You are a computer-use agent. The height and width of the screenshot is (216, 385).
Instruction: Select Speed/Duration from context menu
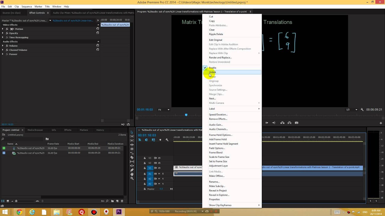click(232, 115)
